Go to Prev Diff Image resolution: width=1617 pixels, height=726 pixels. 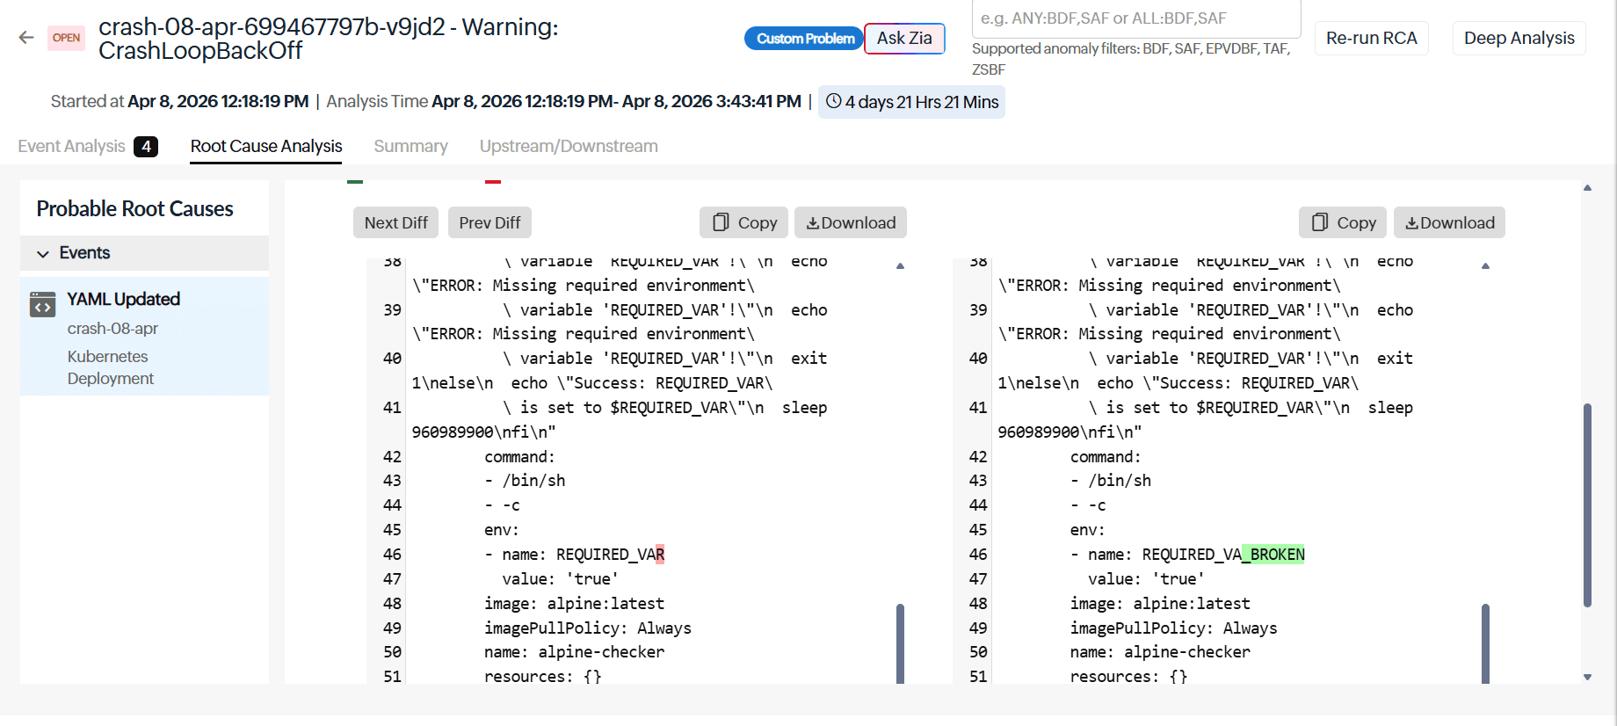[x=489, y=223]
